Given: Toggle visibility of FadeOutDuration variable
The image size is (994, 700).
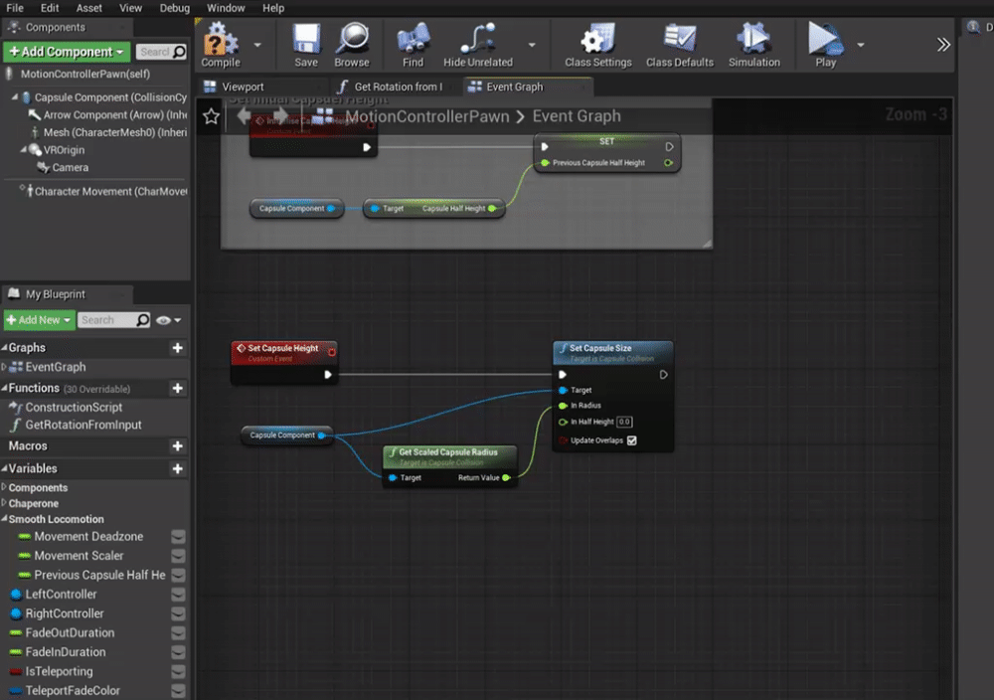Looking at the screenshot, I should pyautogui.click(x=179, y=632).
